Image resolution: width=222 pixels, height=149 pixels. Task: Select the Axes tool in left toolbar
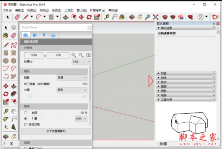[6, 127]
